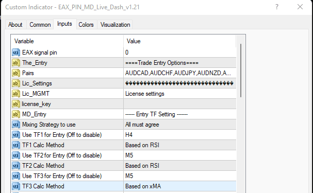Click the ab icon beside Pairs
This screenshot has height=193, width=313.
[16, 73]
